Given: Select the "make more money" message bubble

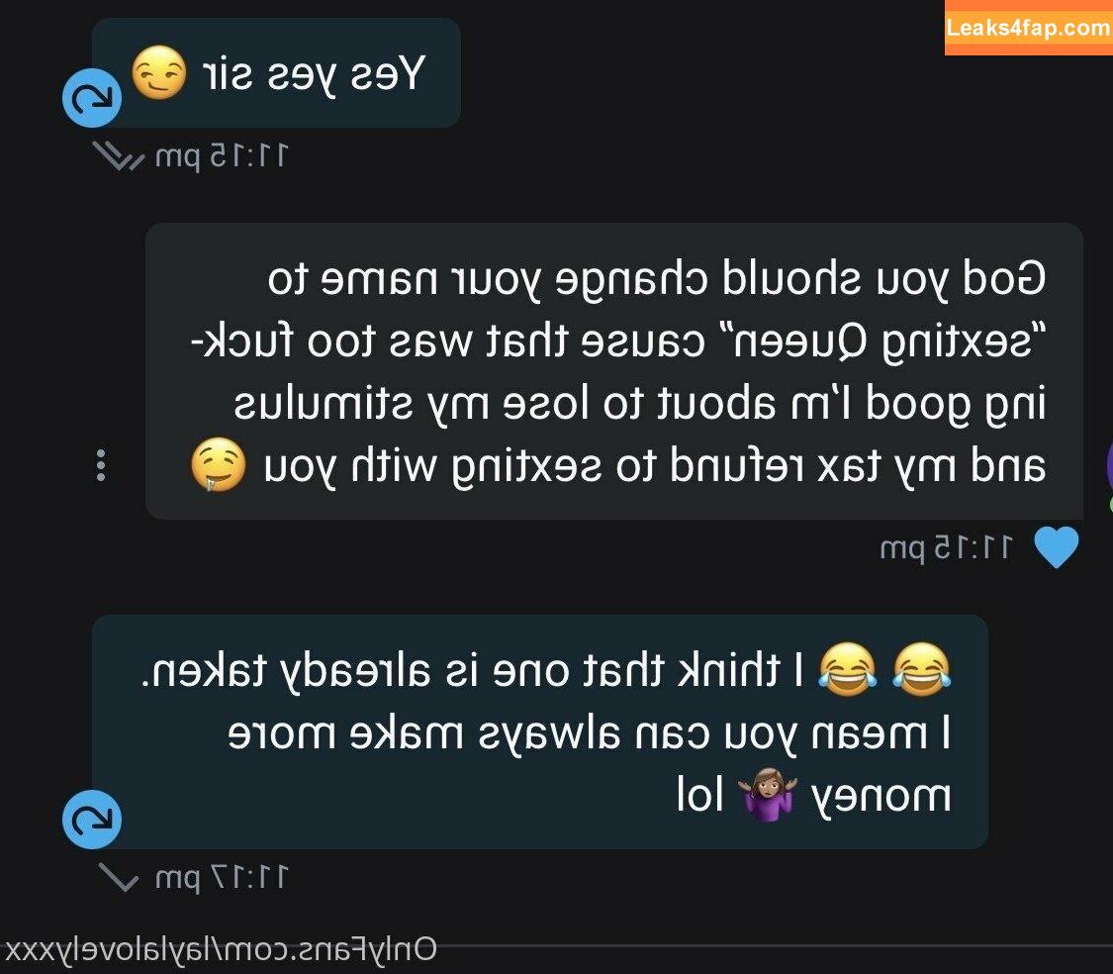Looking at the screenshot, I should 539,731.
